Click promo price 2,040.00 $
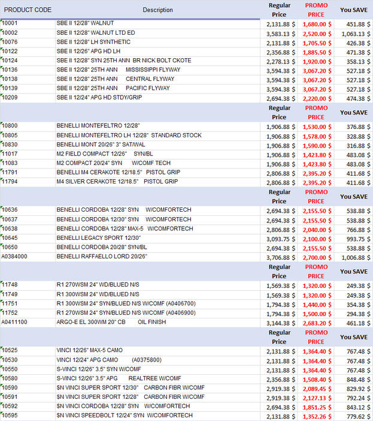Image resolution: width=373 pixels, height=421 pixels. (317, 230)
